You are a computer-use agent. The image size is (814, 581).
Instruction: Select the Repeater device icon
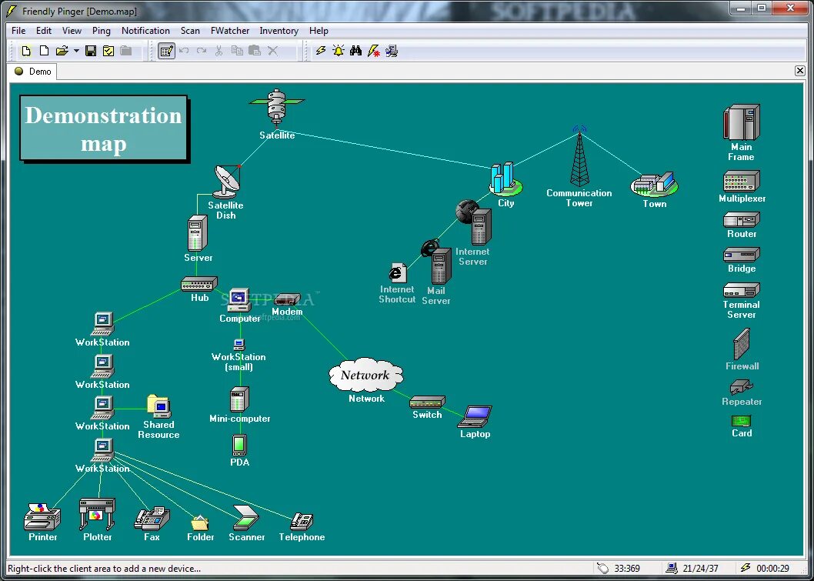coord(742,387)
